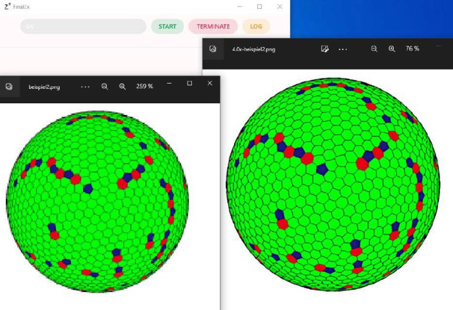453x310 pixels.
Task: Minimize the beispiel2.png viewer window
Action: click(x=169, y=84)
